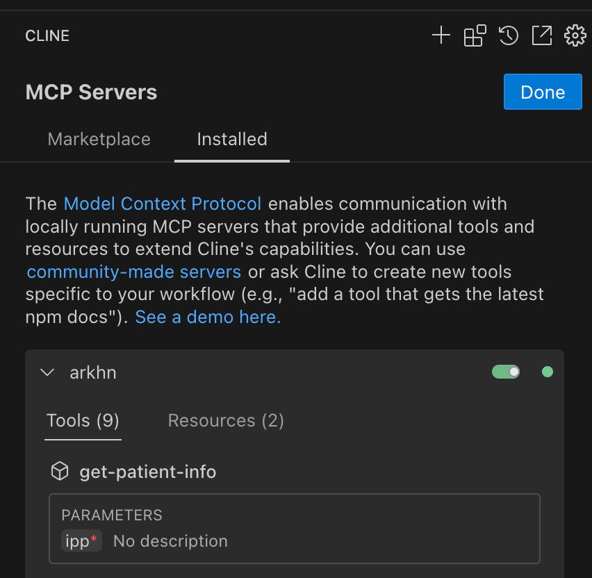592x578 pixels.
Task: Open the MCP Servers icon in the header
Action: pyautogui.click(x=475, y=35)
